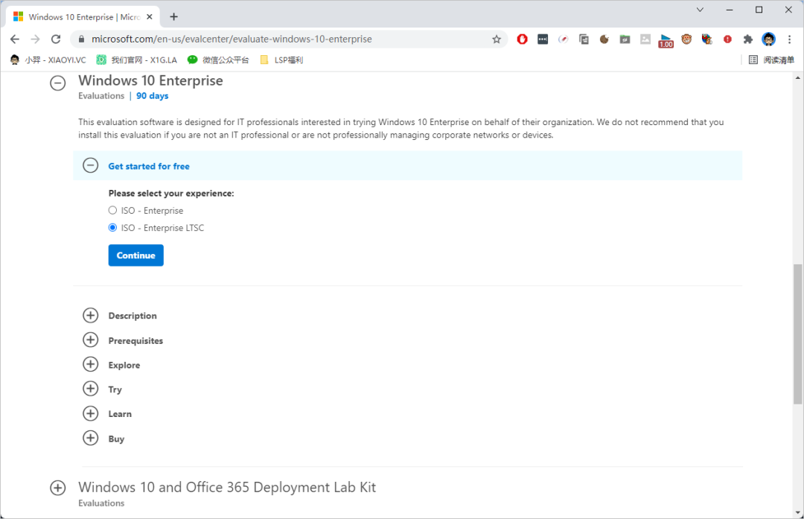Bookmark this page with the star icon

[x=497, y=39]
